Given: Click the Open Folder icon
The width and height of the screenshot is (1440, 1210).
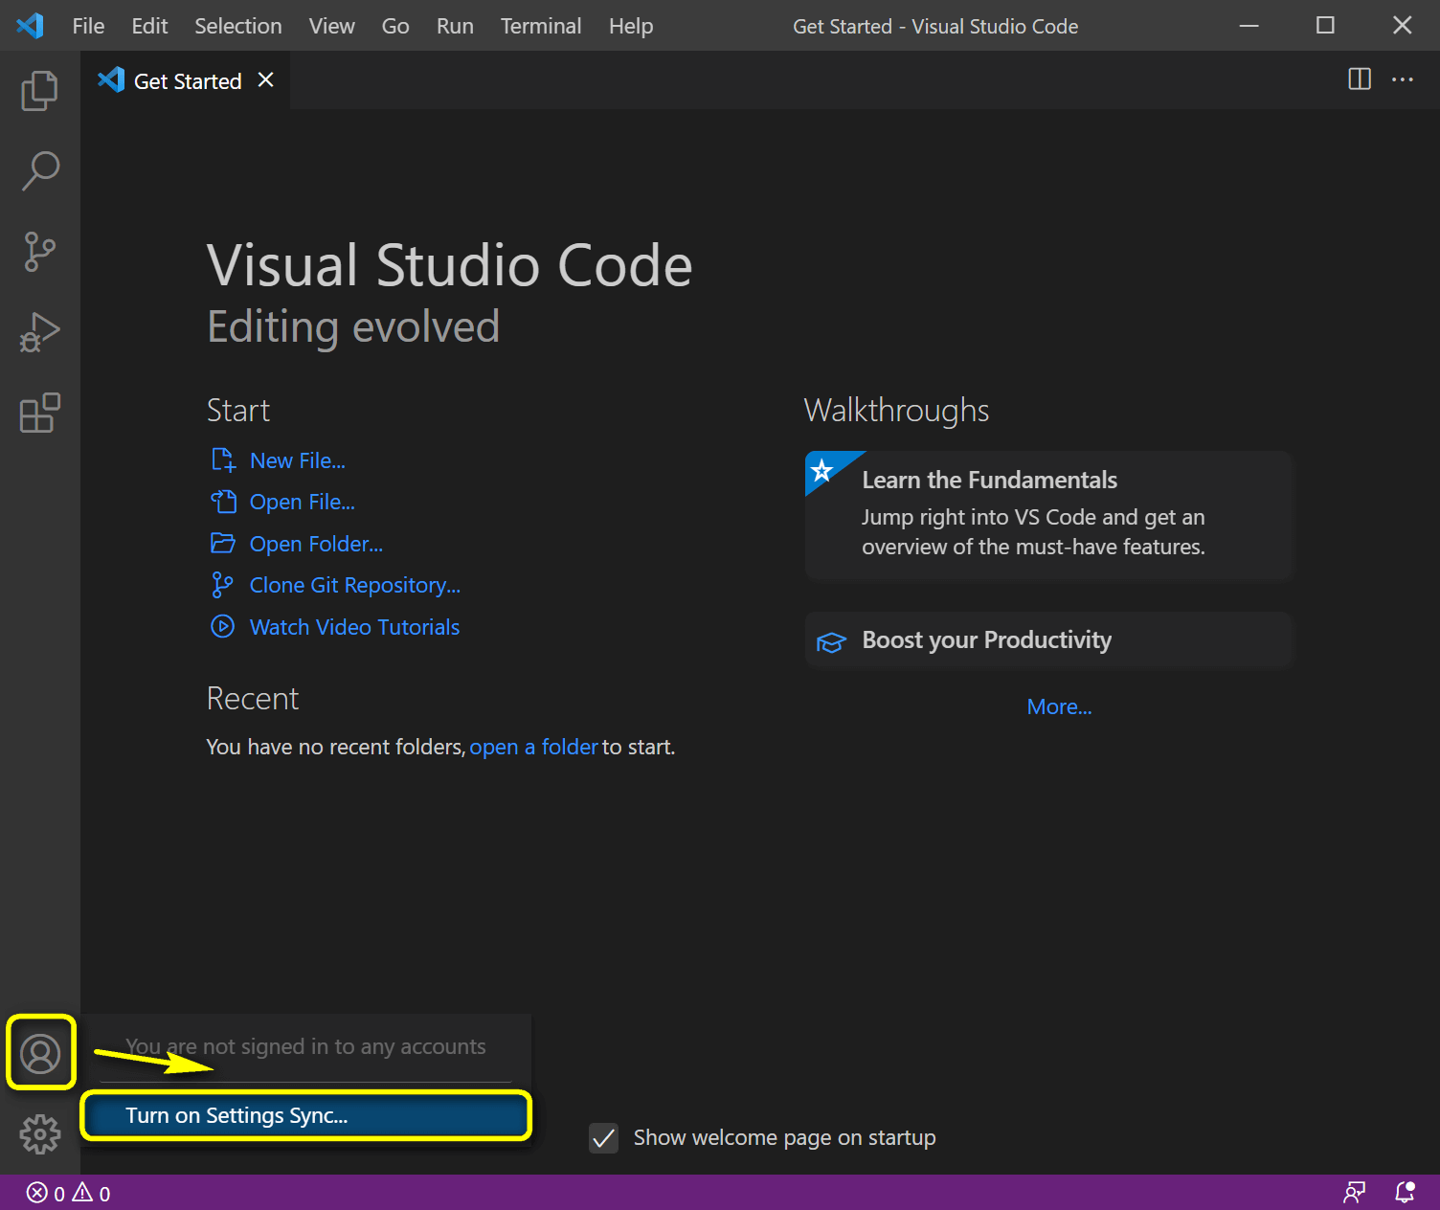Looking at the screenshot, I should (223, 544).
